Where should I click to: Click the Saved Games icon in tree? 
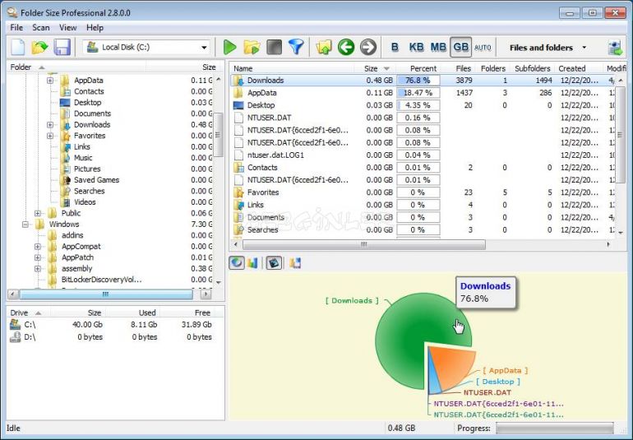pyautogui.click(x=65, y=180)
